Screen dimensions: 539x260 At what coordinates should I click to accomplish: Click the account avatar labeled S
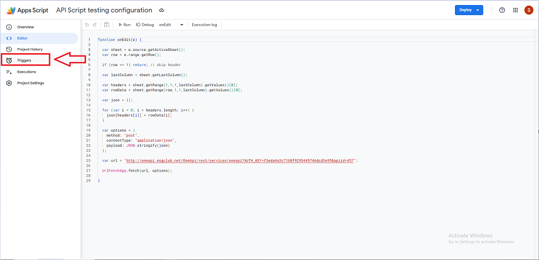pyautogui.click(x=528, y=10)
